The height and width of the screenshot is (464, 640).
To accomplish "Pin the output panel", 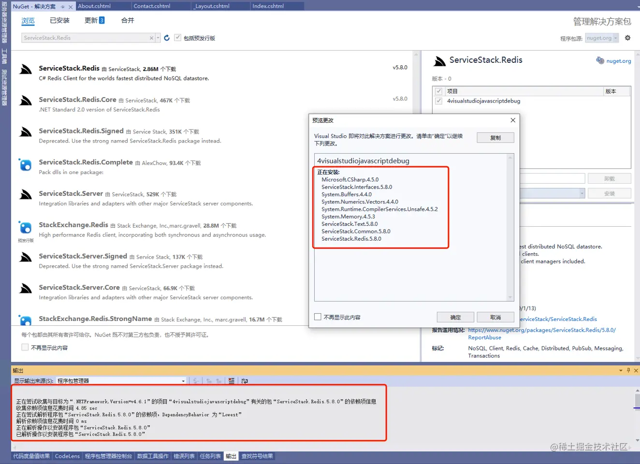I will pyautogui.click(x=628, y=370).
